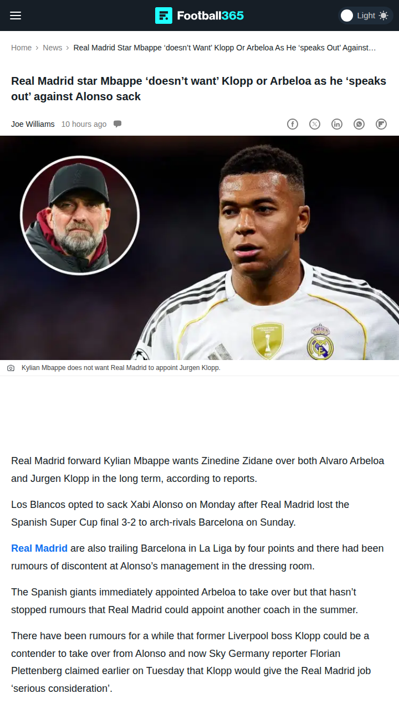
Task: Share article on LinkedIn
Action: (337, 124)
